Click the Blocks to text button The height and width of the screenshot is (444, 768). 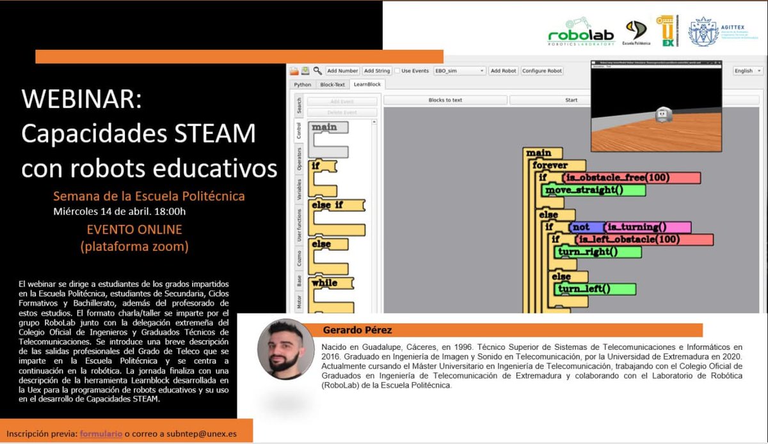pyautogui.click(x=445, y=100)
